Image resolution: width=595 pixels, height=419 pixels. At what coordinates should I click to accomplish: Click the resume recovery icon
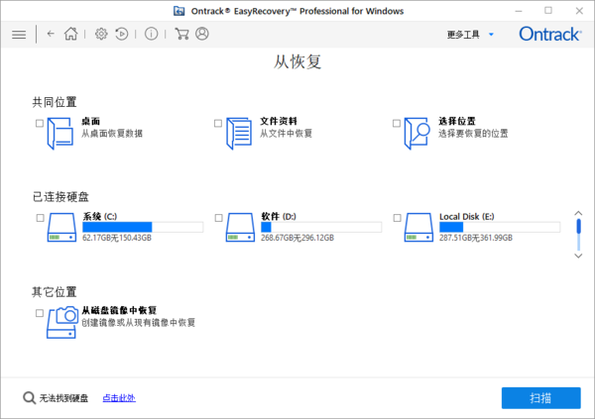pos(121,34)
